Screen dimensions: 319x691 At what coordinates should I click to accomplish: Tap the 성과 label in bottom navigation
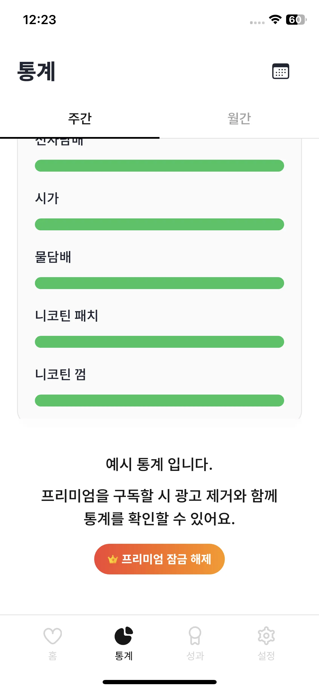pyautogui.click(x=195, y=656)
